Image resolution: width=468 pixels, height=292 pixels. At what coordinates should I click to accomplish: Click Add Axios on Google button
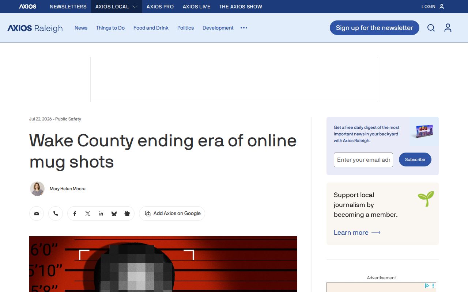coord(172,214)
